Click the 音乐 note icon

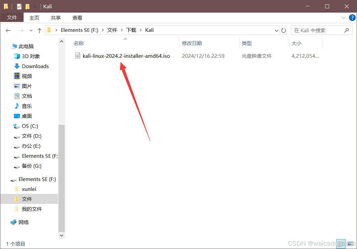[17, 106]
